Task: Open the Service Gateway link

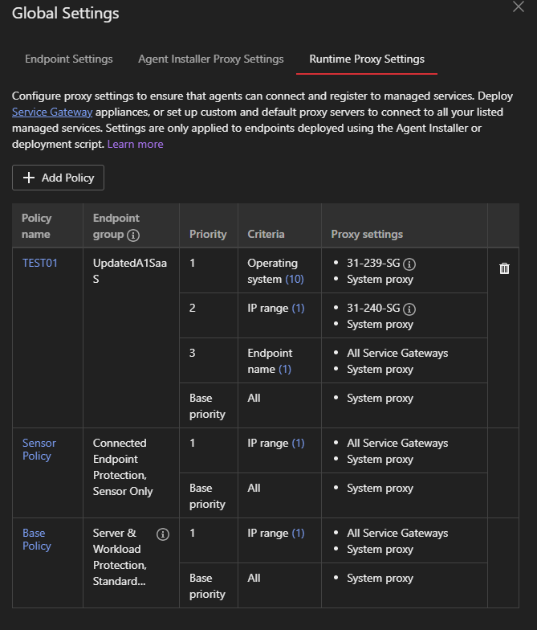Action: coord(52,112)
